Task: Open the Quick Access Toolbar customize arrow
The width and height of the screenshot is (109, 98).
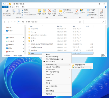Action: 12,4
